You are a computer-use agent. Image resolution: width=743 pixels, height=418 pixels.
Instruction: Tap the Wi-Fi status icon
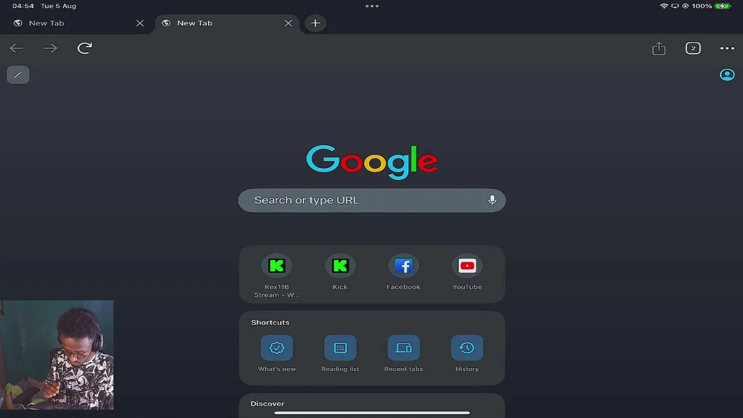664,6
